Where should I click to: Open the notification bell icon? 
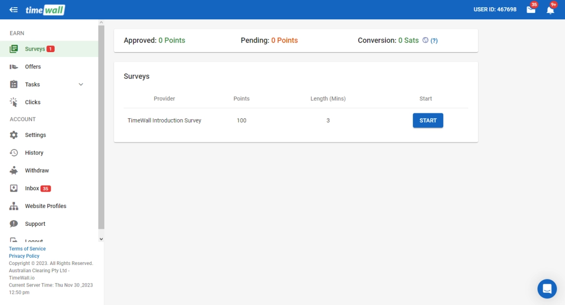pyautogui.click(x=550, y=10)
